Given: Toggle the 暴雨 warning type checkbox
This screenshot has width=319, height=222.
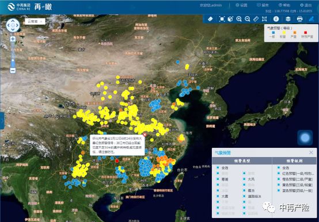Looking at the screenshot, I should (218, 179).
